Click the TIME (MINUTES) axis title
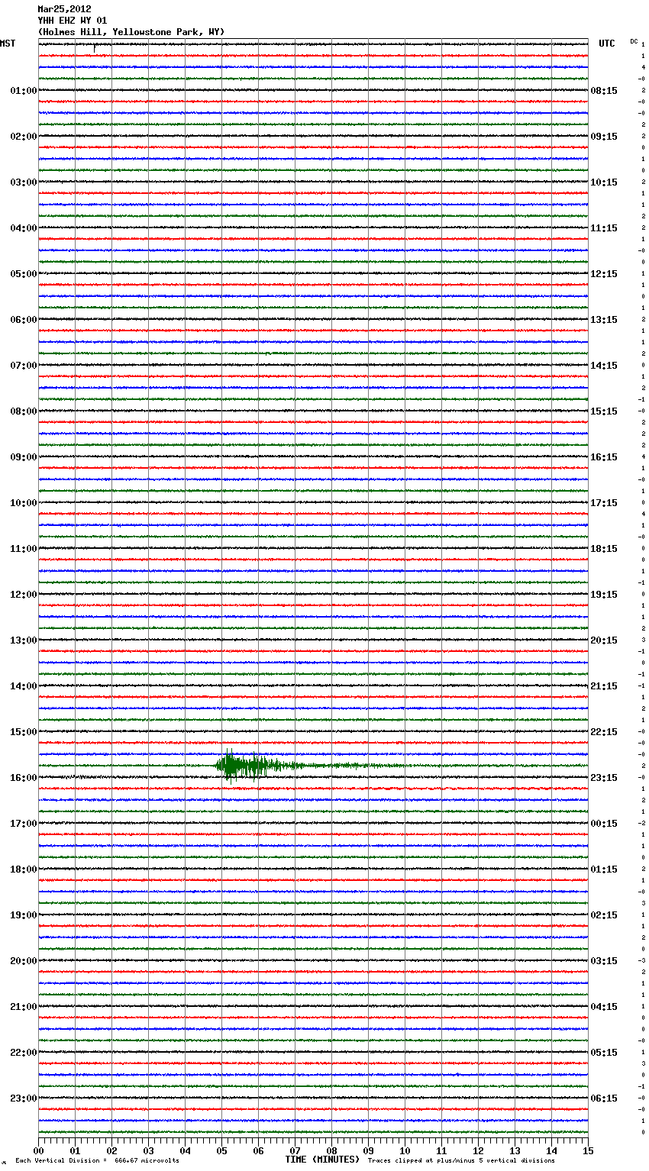 coord(322,1160)
